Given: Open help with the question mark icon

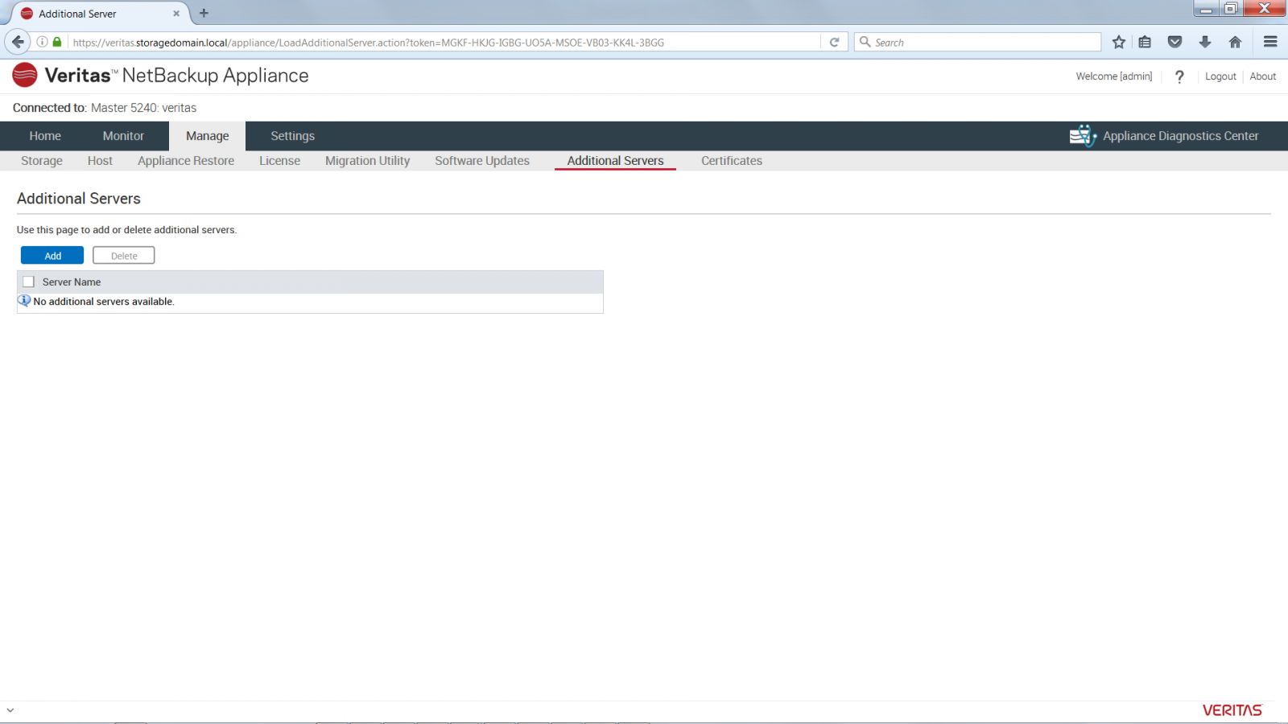Looking at the screenshot, I should point(1179,76).
